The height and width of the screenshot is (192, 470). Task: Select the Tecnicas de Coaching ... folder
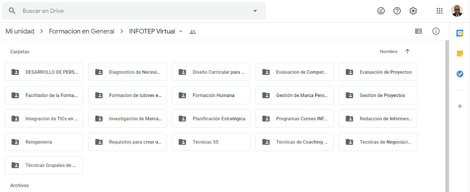pos(295,142)
